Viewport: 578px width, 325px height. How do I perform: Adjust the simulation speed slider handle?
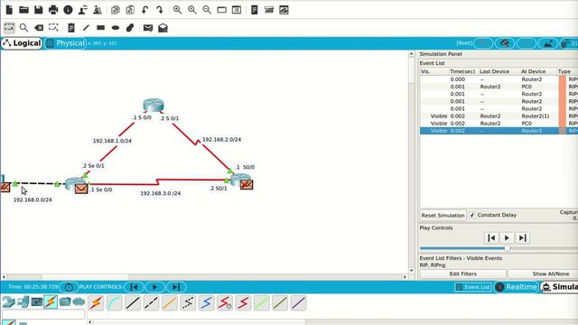pos(508,248)
